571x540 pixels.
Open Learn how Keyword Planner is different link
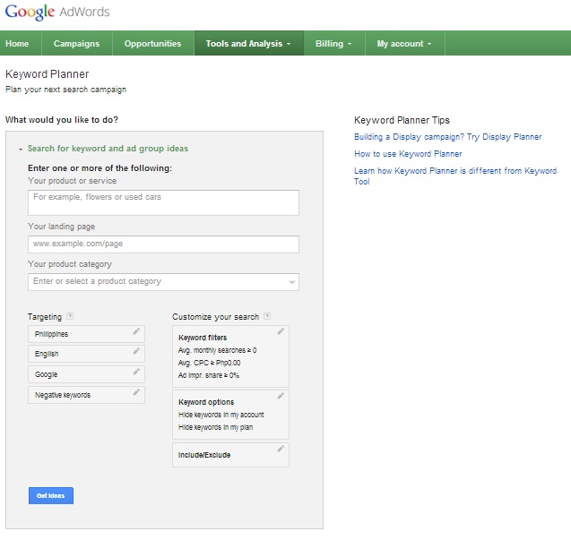[455, 176]
